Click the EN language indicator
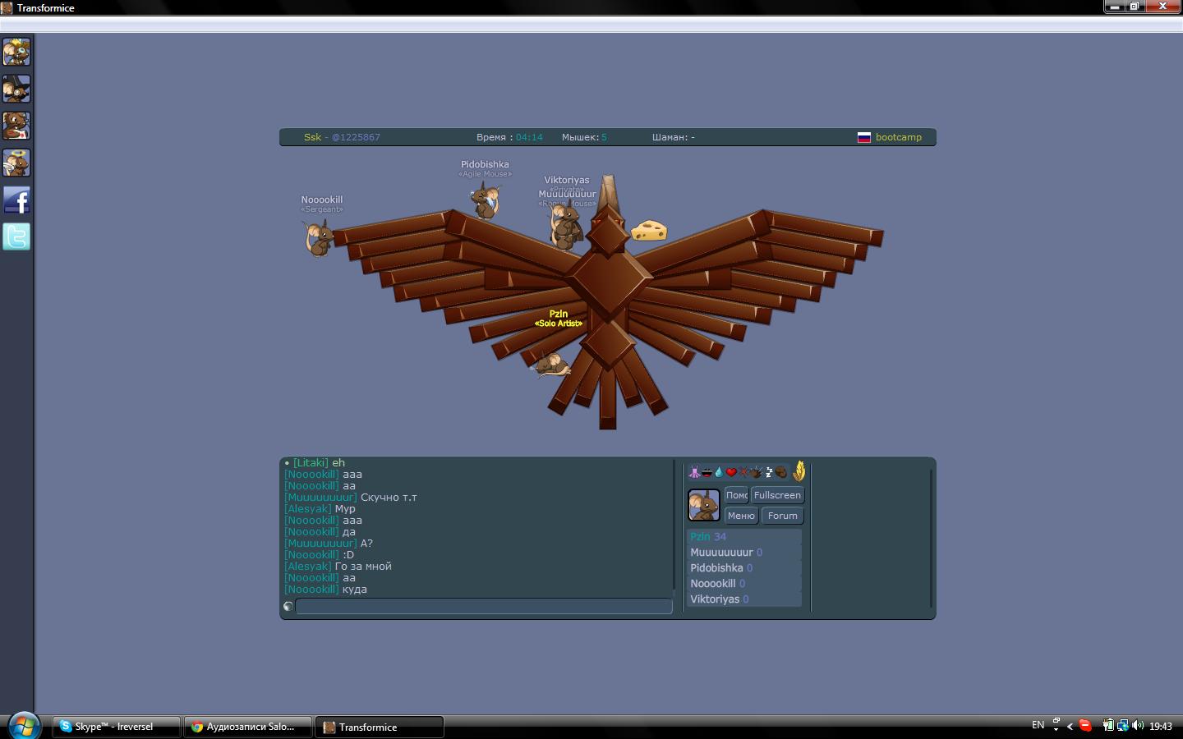Image resolution: width=1183 pixels, height=739 pixels. pyautogui.click(x=1038, y=725)
